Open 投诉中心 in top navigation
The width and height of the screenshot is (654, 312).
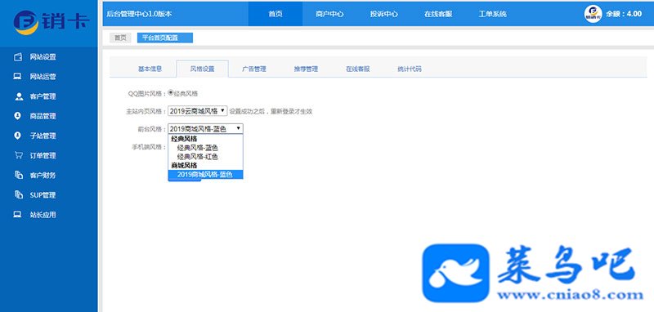click(x=383, y=14)
